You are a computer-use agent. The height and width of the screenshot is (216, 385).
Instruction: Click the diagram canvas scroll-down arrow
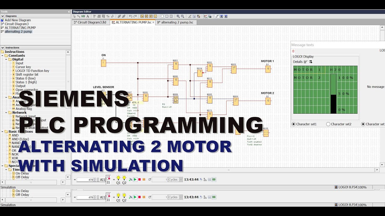[x=382, y=164]
